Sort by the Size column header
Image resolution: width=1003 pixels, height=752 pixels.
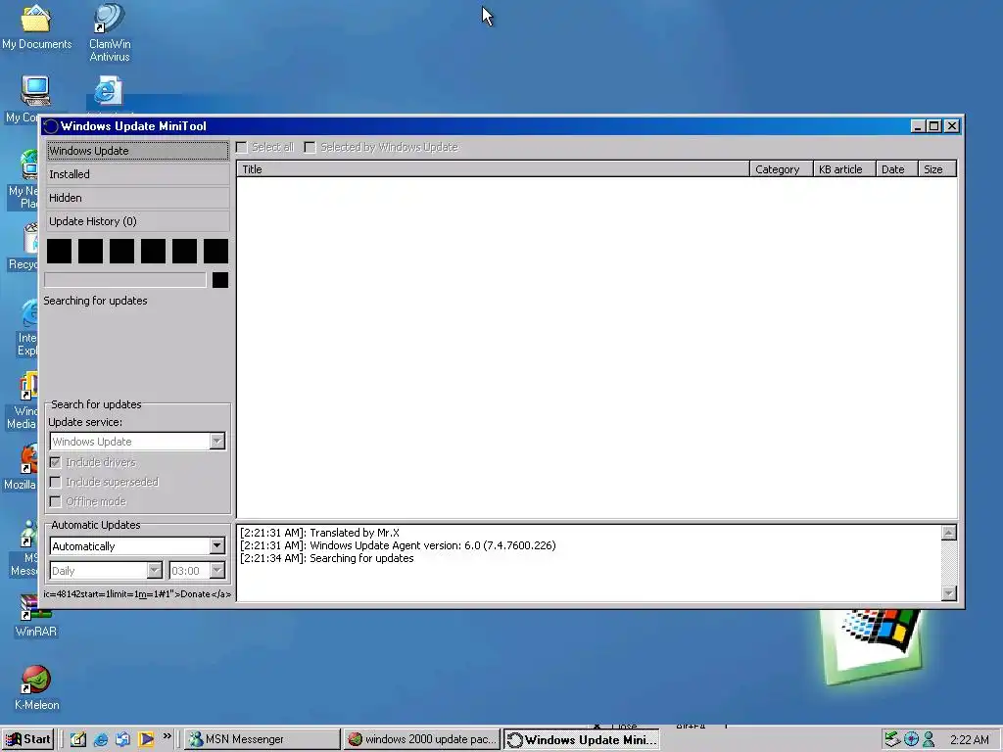(937, 169)
